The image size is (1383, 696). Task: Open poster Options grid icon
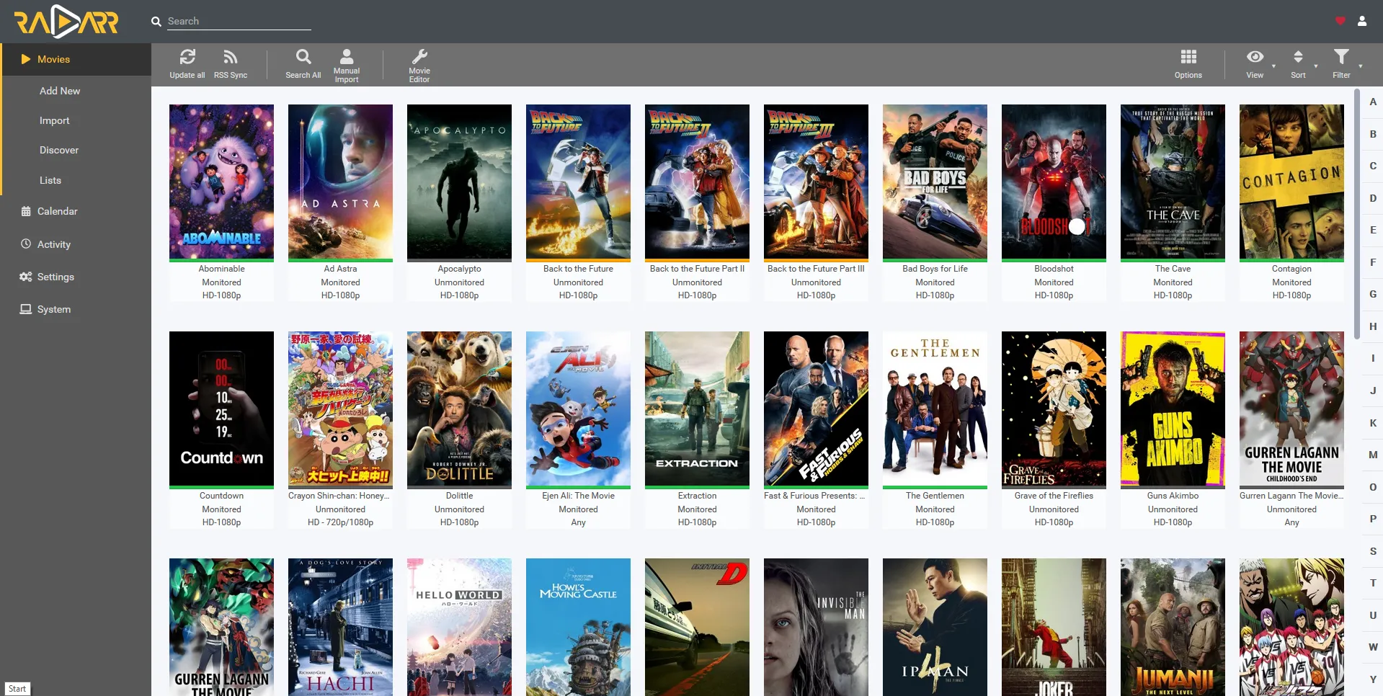[x=1188, y=58]
